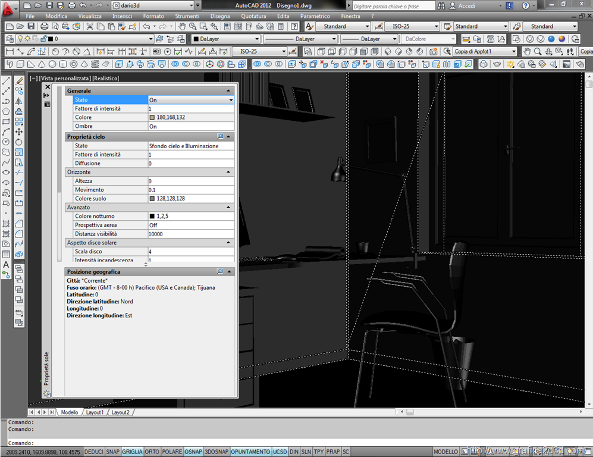Click the Erase tool icon
Screen dimensions: 593x457
[x=19, y=80]
